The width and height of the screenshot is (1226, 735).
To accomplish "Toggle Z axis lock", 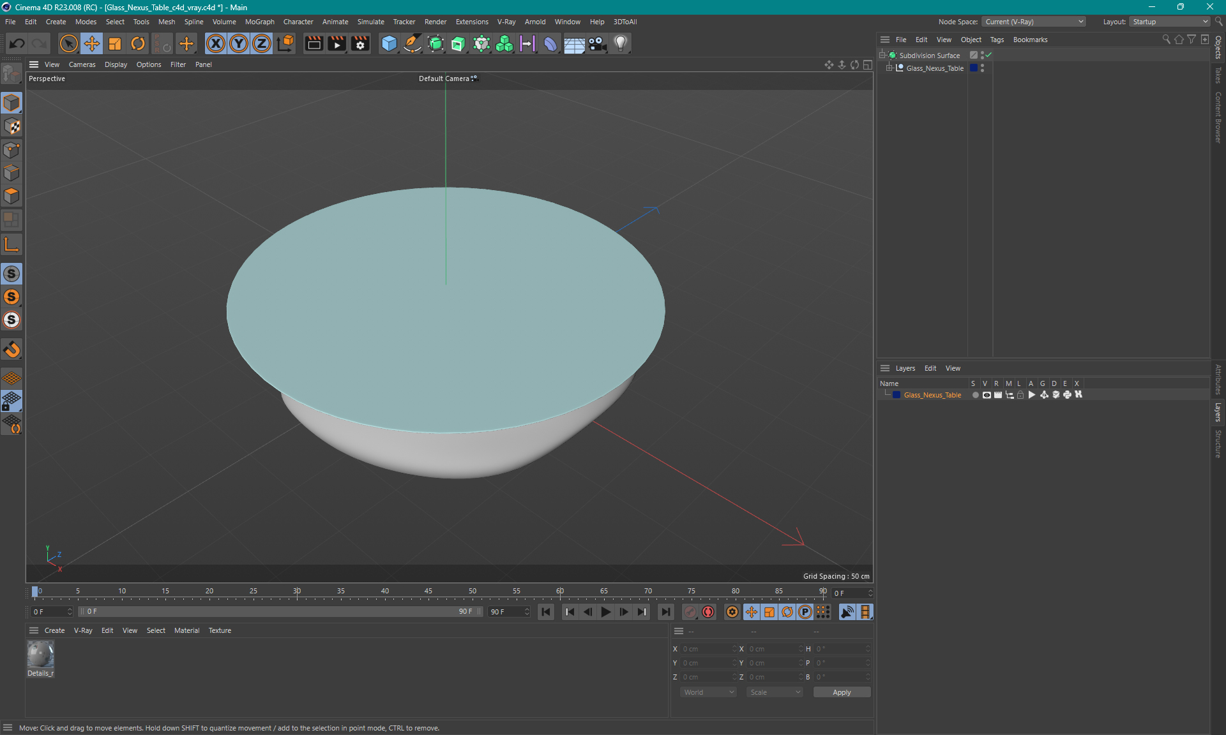I will 262,43.
